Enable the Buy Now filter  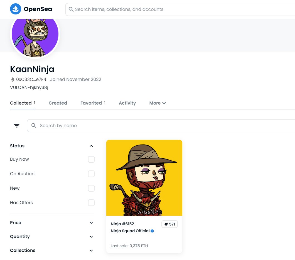91,159
